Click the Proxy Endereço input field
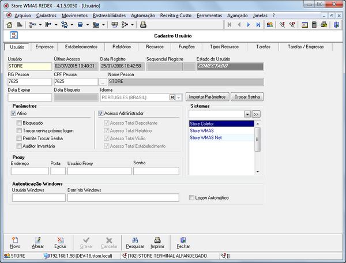Screen dimensions: 346x263 [x=29, y=171]
